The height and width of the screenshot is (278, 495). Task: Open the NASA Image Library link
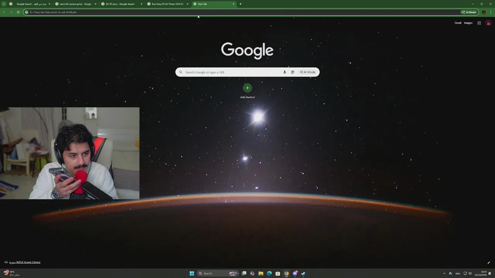pyautogui.click(x=24, y=262)
